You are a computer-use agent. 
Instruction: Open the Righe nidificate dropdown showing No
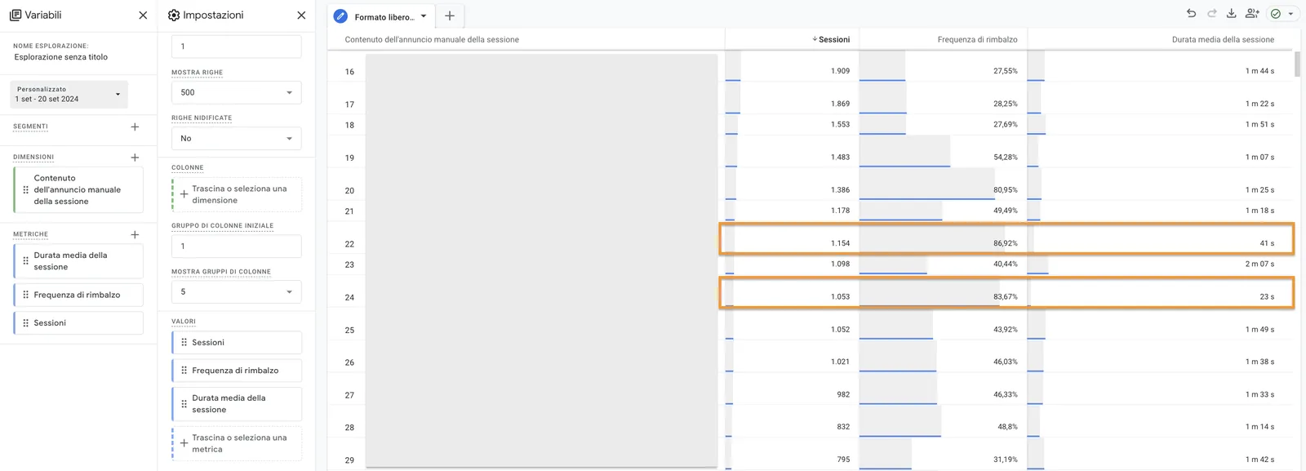pyautogui.click(x=237, y=138)
